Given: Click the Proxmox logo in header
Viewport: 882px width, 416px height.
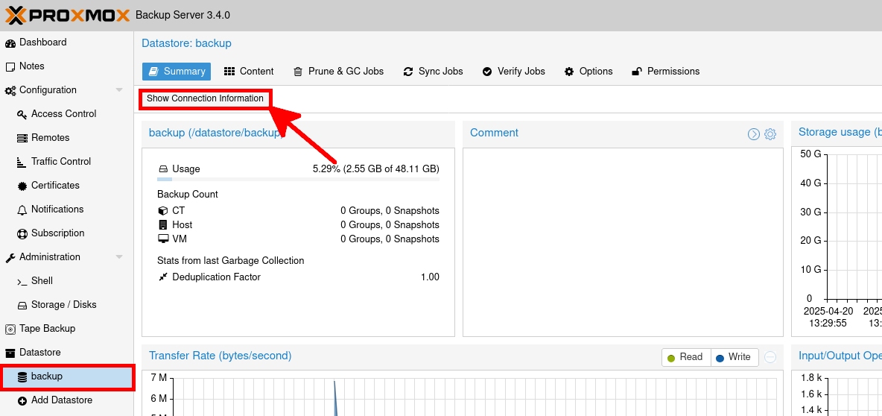Looking at the screenshot, I should point(67,15).
